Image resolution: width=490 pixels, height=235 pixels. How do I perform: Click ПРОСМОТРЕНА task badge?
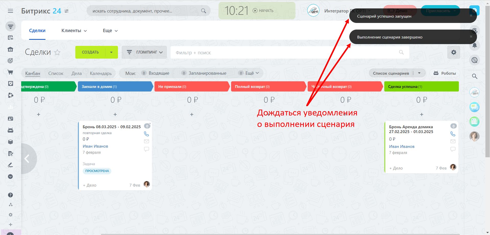pyautogui.click(x=97, y=171)
